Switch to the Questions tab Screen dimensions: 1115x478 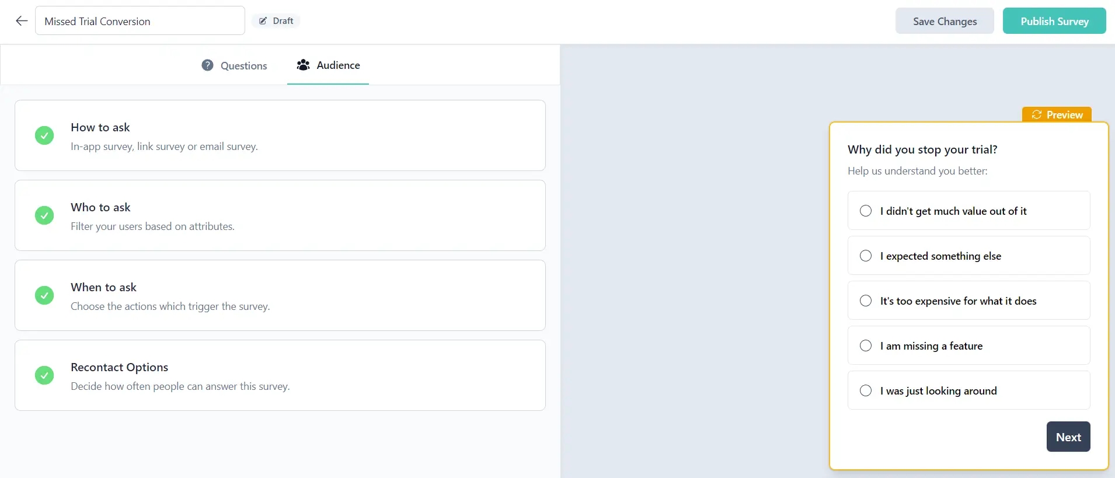click(x=234, y=65)
